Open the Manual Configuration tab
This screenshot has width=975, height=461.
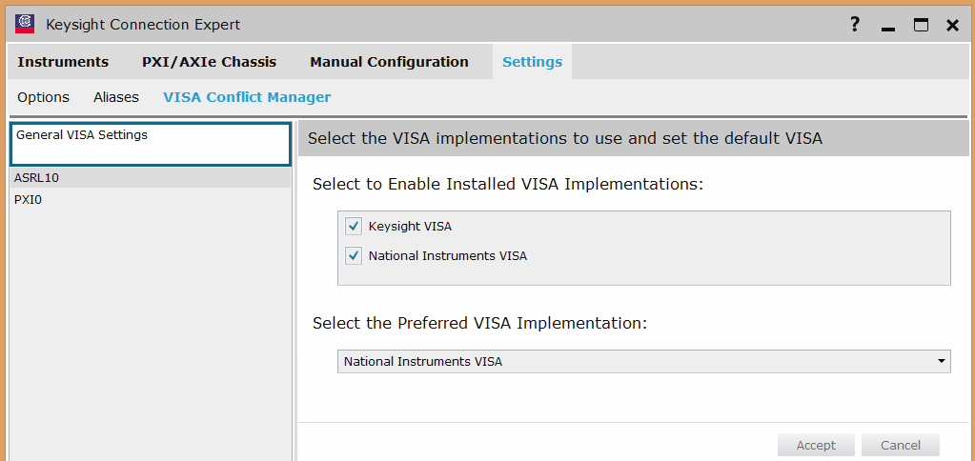389,62
